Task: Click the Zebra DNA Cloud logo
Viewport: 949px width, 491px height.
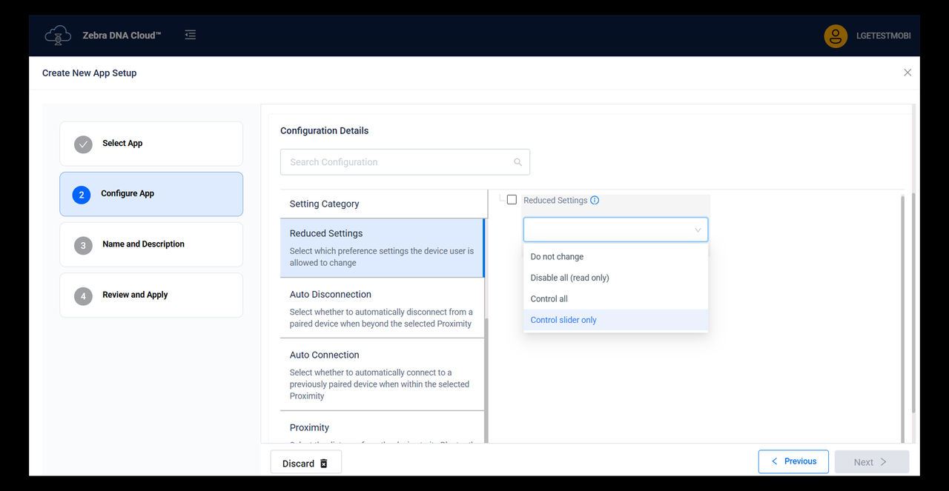Action: coord(58,35)
